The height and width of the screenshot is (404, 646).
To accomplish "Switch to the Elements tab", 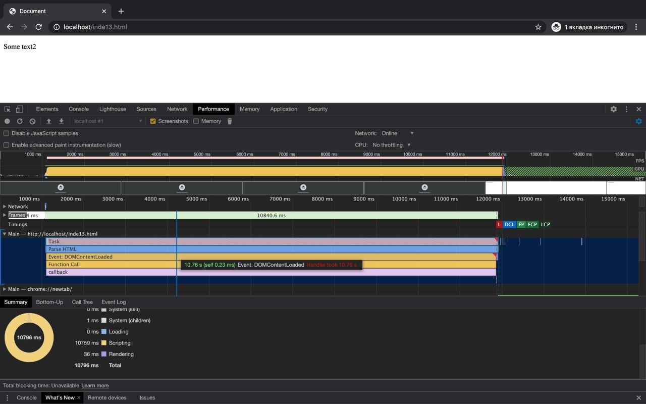I will click(x=47, y=109).
